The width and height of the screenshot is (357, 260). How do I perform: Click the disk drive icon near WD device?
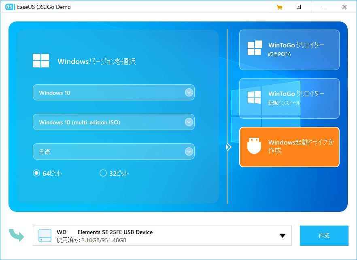[x=46, y=235]
